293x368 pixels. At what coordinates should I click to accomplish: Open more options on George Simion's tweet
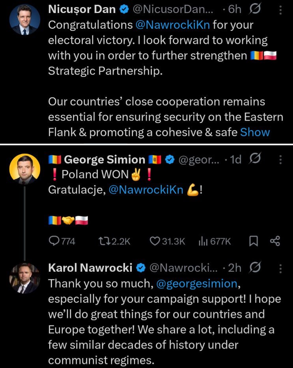(x=280, y=160)
